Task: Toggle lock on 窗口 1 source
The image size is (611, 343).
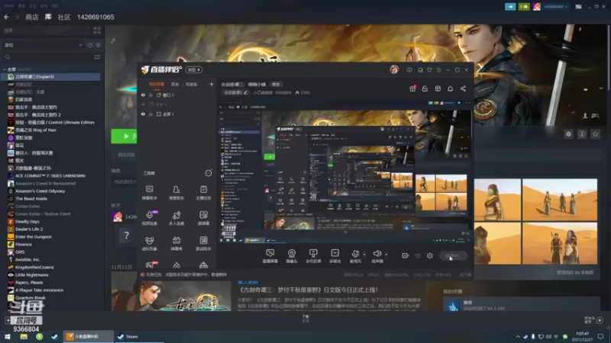Action: [x=150, y=95]
